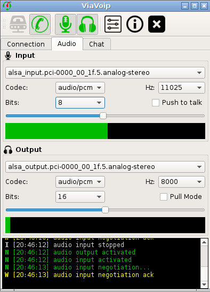This screenshot has height=292, width=210.
Task: Click the Output section heading text
Action: (x=29, y=150)
